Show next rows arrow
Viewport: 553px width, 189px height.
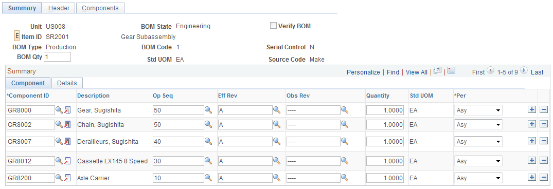524,71
